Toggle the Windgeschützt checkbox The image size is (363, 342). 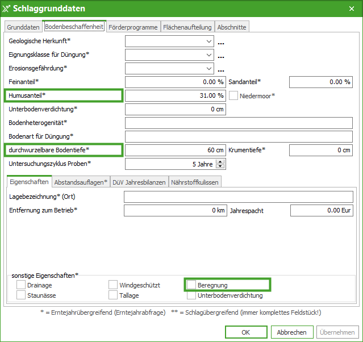(x=114, y=285)
